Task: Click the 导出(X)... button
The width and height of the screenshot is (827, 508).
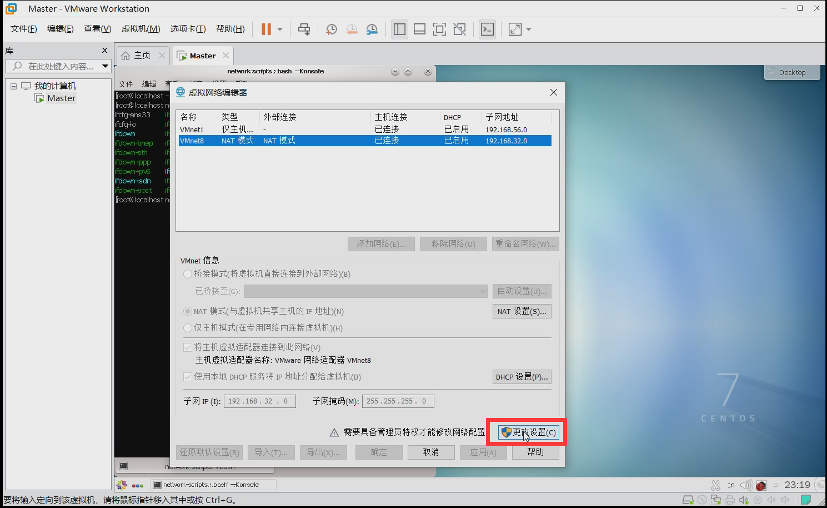Action: pos(323,452)
